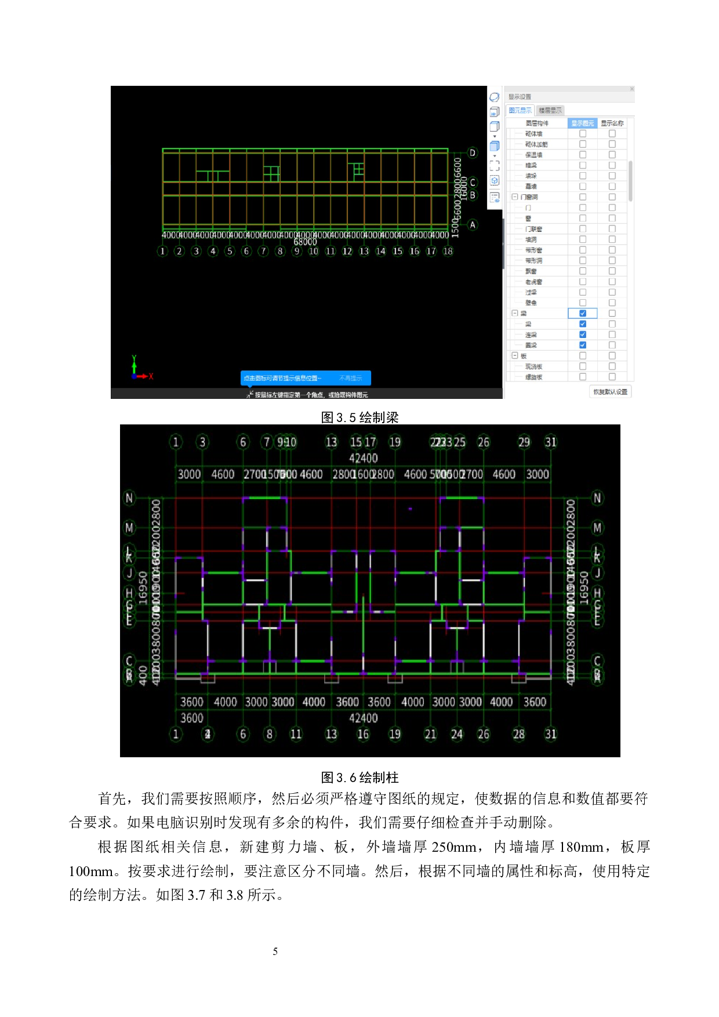
Task: Select the 图元显示 tab
Action: tap(520, 110)
